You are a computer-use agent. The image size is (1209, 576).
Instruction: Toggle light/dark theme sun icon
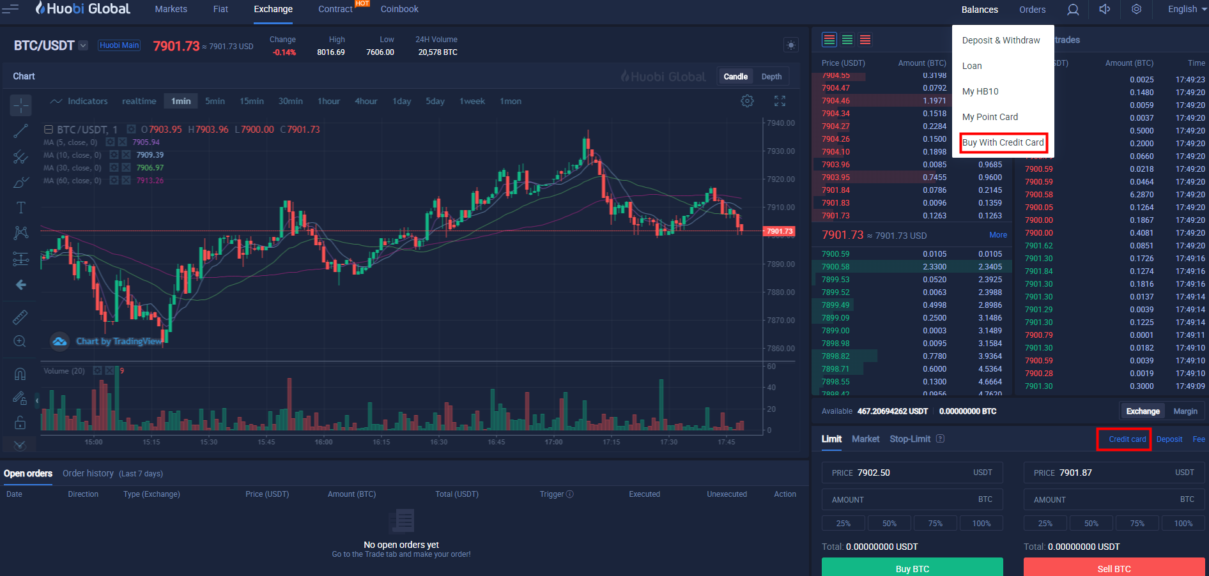coord(791,45)
